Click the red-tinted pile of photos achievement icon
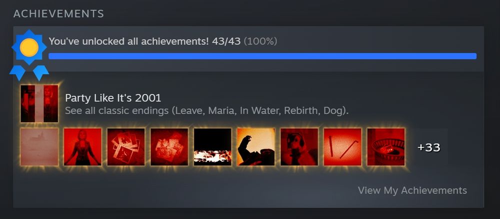The height and width of the screenshot is (219, 500). (169, 147)
